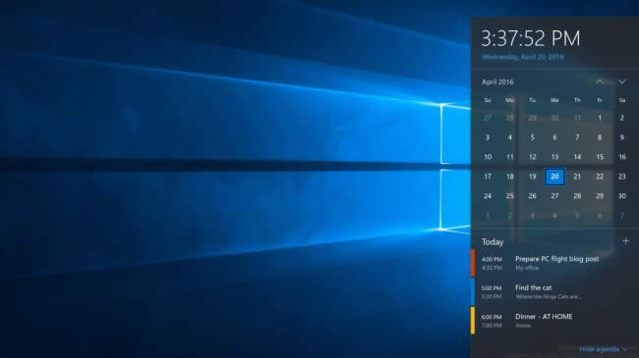Choose April 28 in the last April row

click(x=577, y=196)
